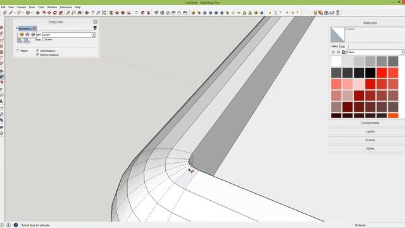The image size is (405, 228).
Task: Switch to Iso view icon
Action: coord(156,13)
